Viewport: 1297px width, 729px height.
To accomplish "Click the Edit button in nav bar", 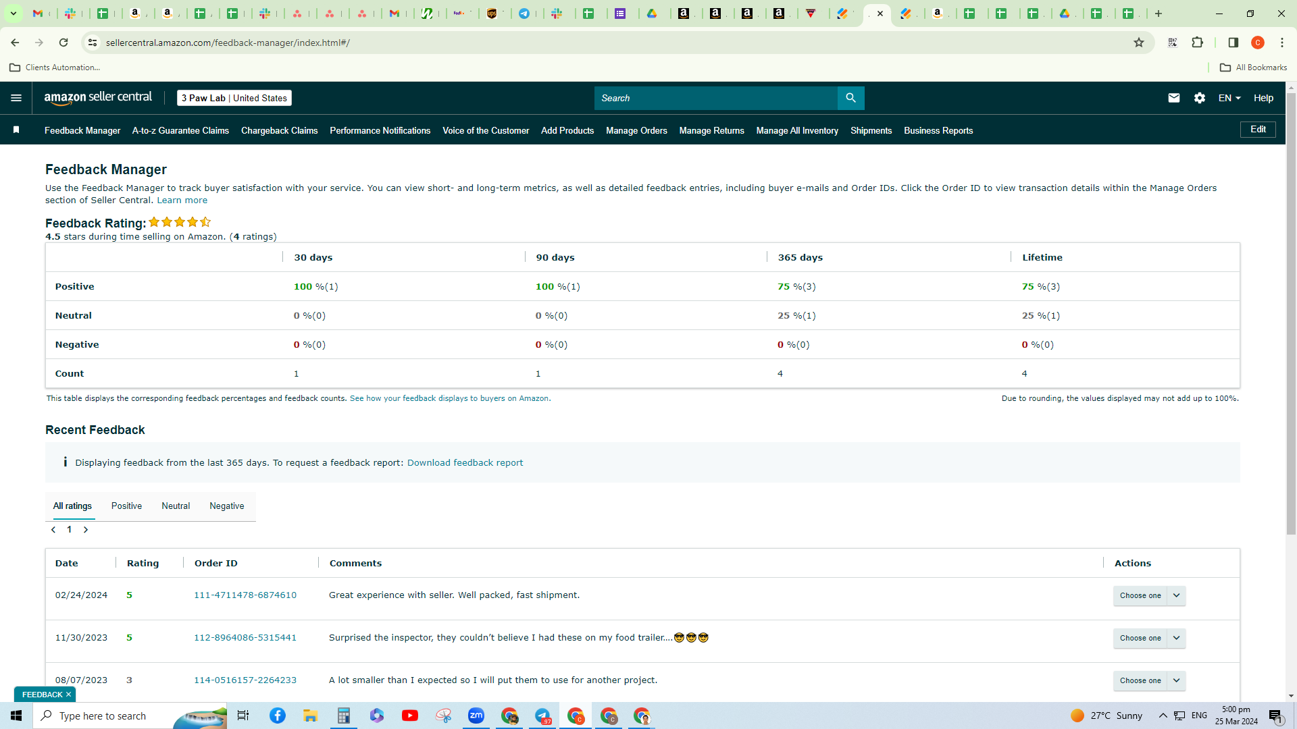I will pos(1258,130).
